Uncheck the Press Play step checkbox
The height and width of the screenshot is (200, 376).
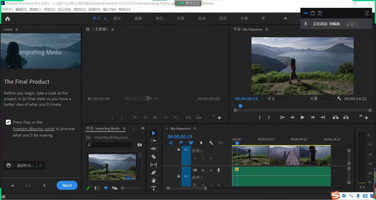pyautogui.click(x=8, y=122)
